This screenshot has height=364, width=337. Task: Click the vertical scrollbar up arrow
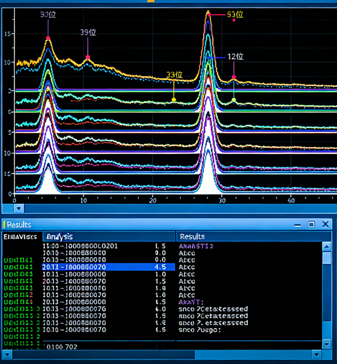(327, 246)
